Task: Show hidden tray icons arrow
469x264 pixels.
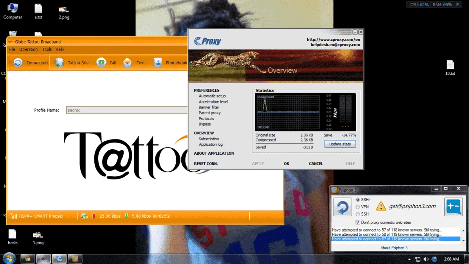Action: click(409, 259)
